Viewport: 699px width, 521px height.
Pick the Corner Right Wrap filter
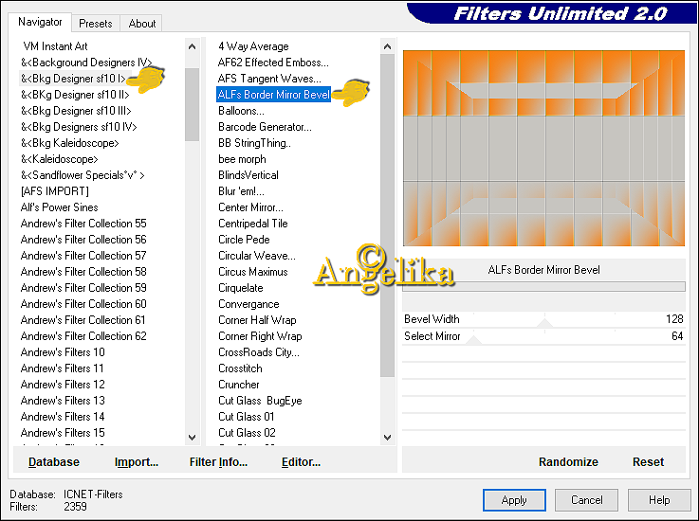260,335
